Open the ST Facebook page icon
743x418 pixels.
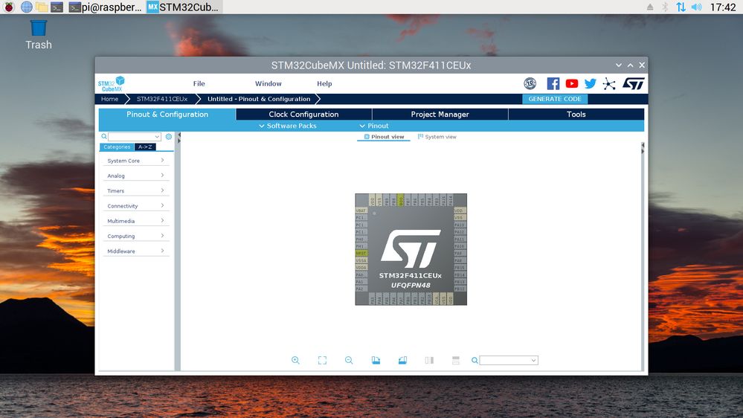553,84
